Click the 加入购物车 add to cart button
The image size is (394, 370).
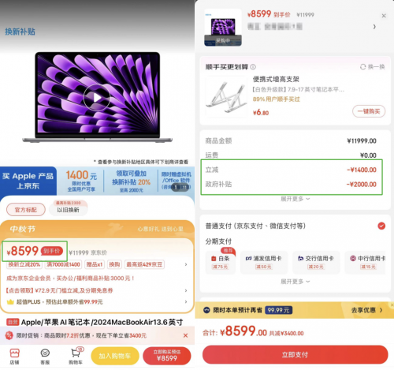click(115, 356)
